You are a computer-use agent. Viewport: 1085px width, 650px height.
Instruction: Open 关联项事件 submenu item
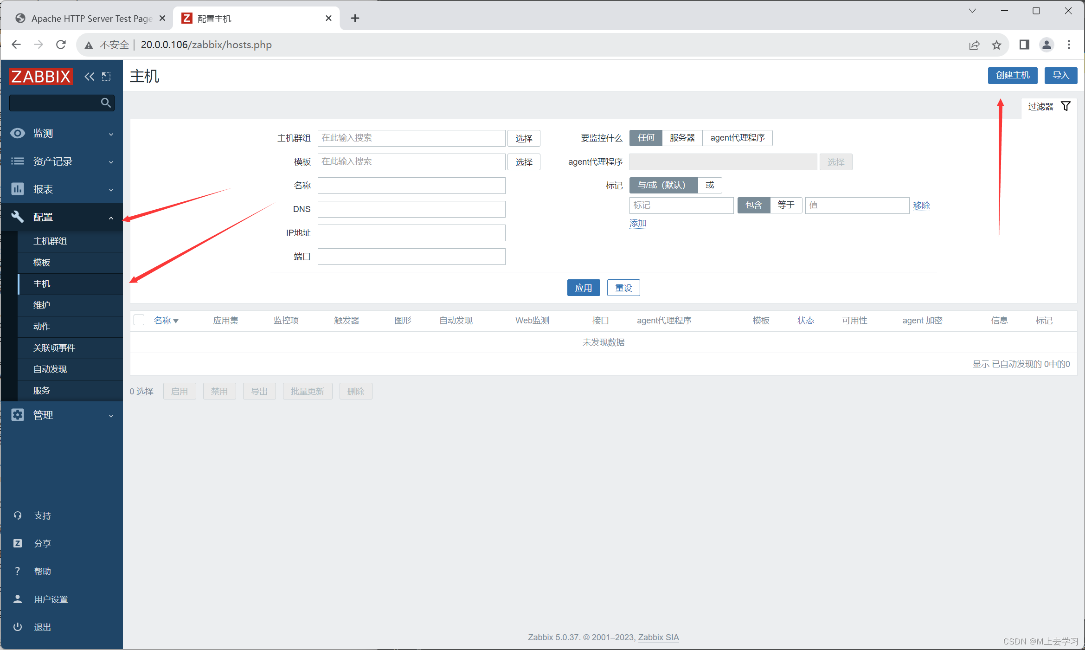70,348
